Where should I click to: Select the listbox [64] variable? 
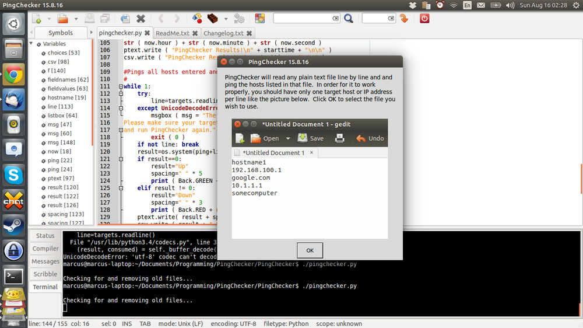coord(62,116)
